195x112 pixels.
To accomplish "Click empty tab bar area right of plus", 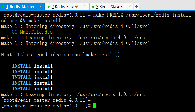I will tap(166, 6).
